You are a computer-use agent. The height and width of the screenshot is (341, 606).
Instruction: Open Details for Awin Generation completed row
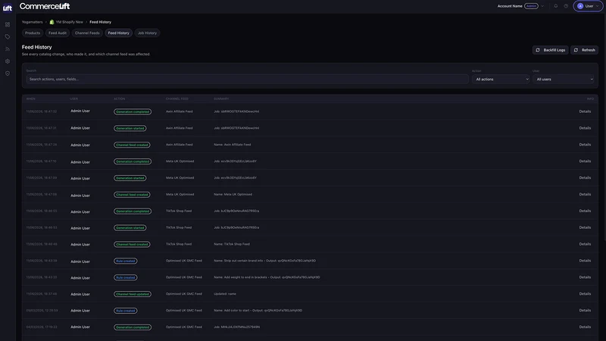coord(585,111)
